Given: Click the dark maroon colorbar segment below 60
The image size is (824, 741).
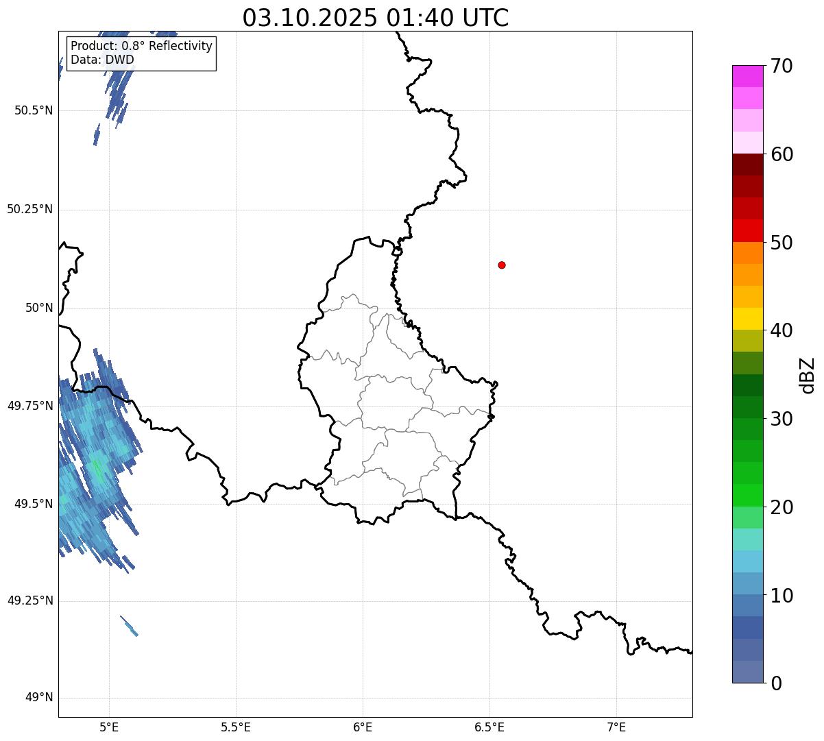Looking at the screenshot, I should [x=747, y=165].
